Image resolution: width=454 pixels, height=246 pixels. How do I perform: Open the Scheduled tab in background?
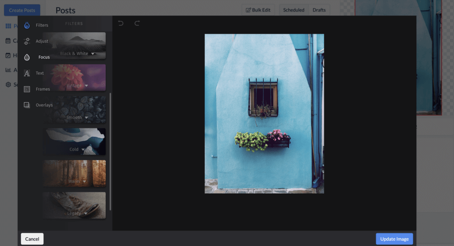click(x=294, y=10)
